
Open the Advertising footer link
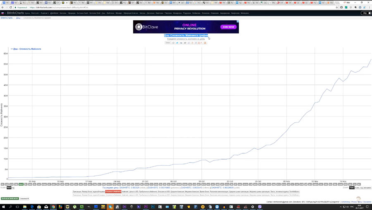coord(346,202)
